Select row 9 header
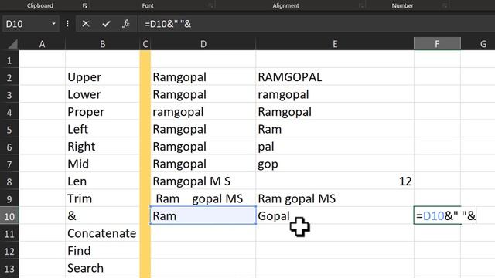495x278 pixels. [x=9, y=199]
